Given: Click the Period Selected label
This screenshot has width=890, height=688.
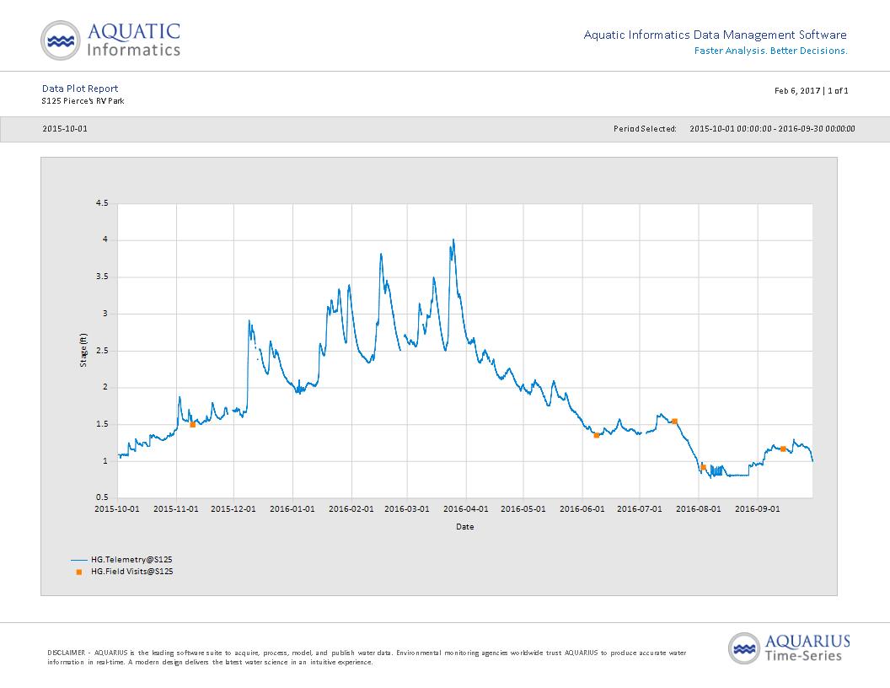Looking at the screenshot, I should [645, 129].
